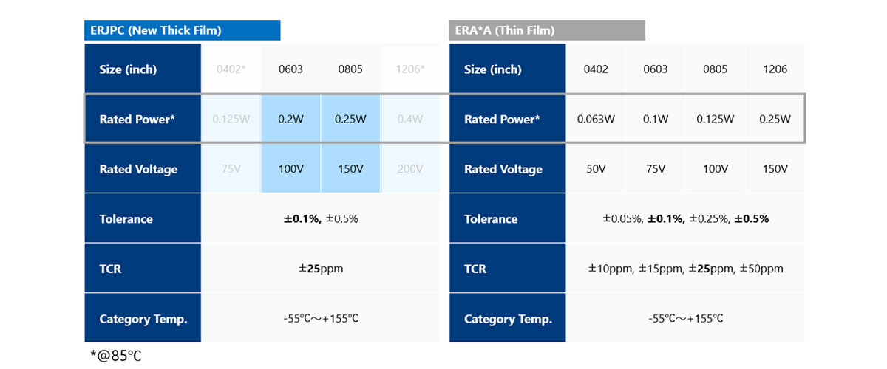Click the Rated Power* label in ERJPC table
Viewport: 887px width, 369px height.
click(137, 119)
